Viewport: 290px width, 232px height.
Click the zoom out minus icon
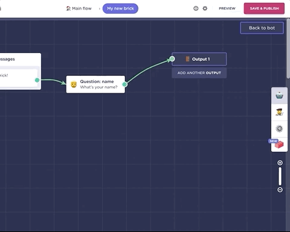280,190
